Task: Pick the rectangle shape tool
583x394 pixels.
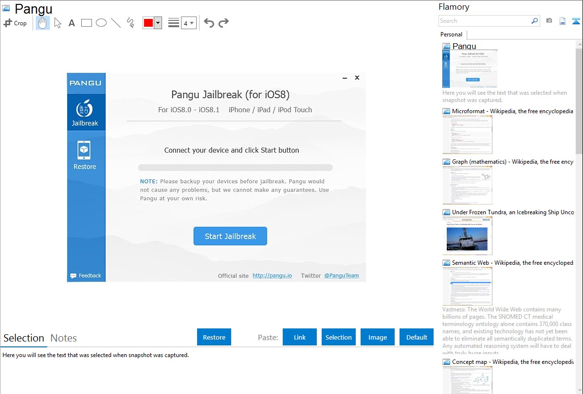Action: click(x=87, y=23)
